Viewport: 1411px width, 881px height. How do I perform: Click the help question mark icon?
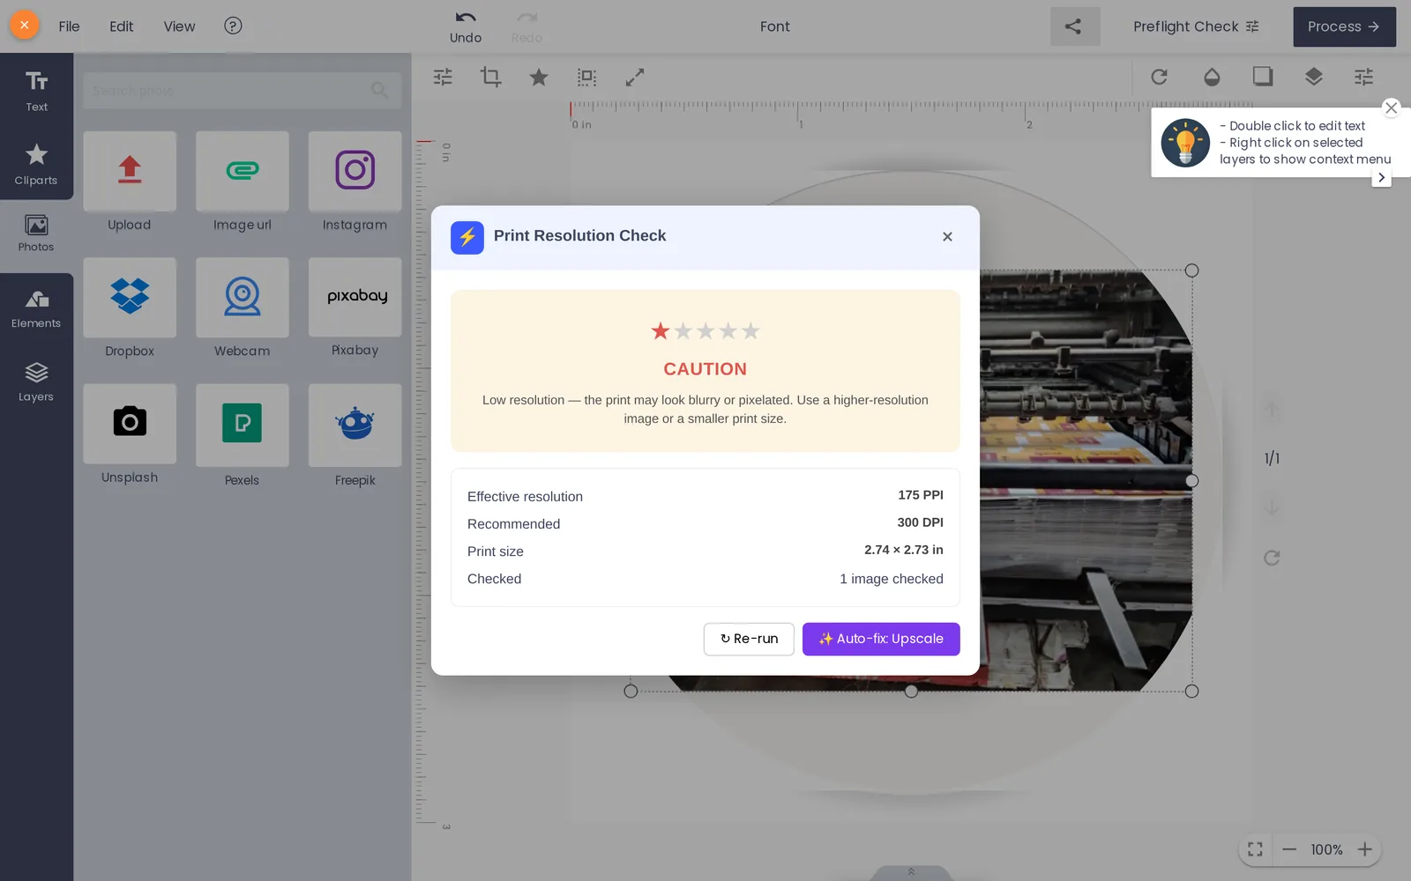(x=233, y=26)
